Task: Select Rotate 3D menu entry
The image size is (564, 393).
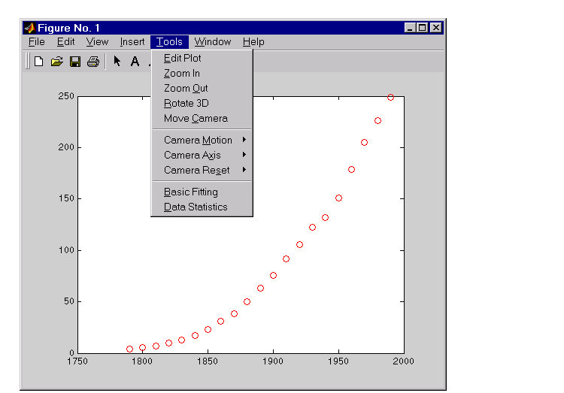Action: (x=186, y=103)
